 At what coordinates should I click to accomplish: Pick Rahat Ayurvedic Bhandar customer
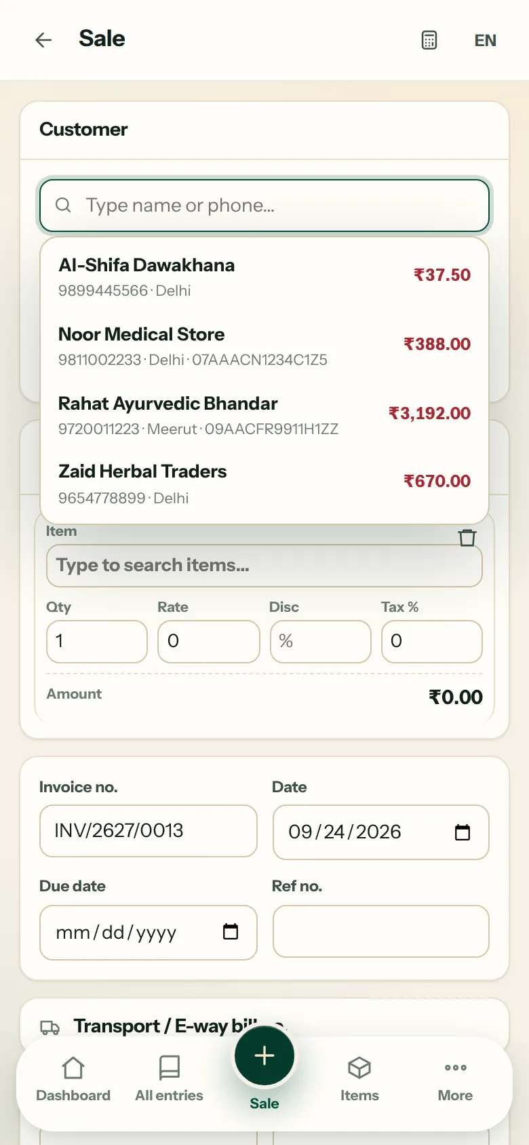[264, 414]
